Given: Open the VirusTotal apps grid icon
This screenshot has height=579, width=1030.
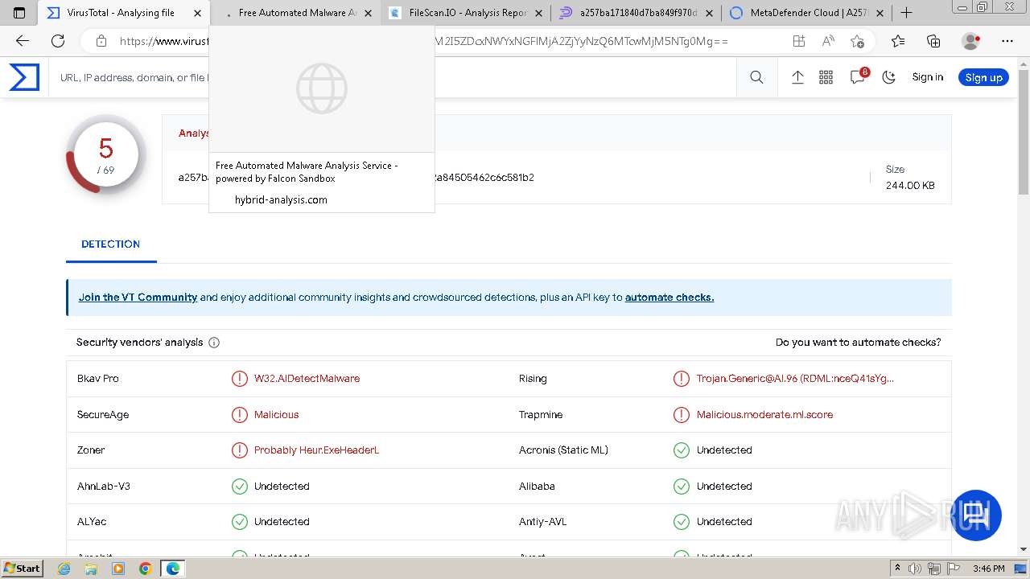Looking at the screenshot, I should pyautogui.click(x=826, y=77).
